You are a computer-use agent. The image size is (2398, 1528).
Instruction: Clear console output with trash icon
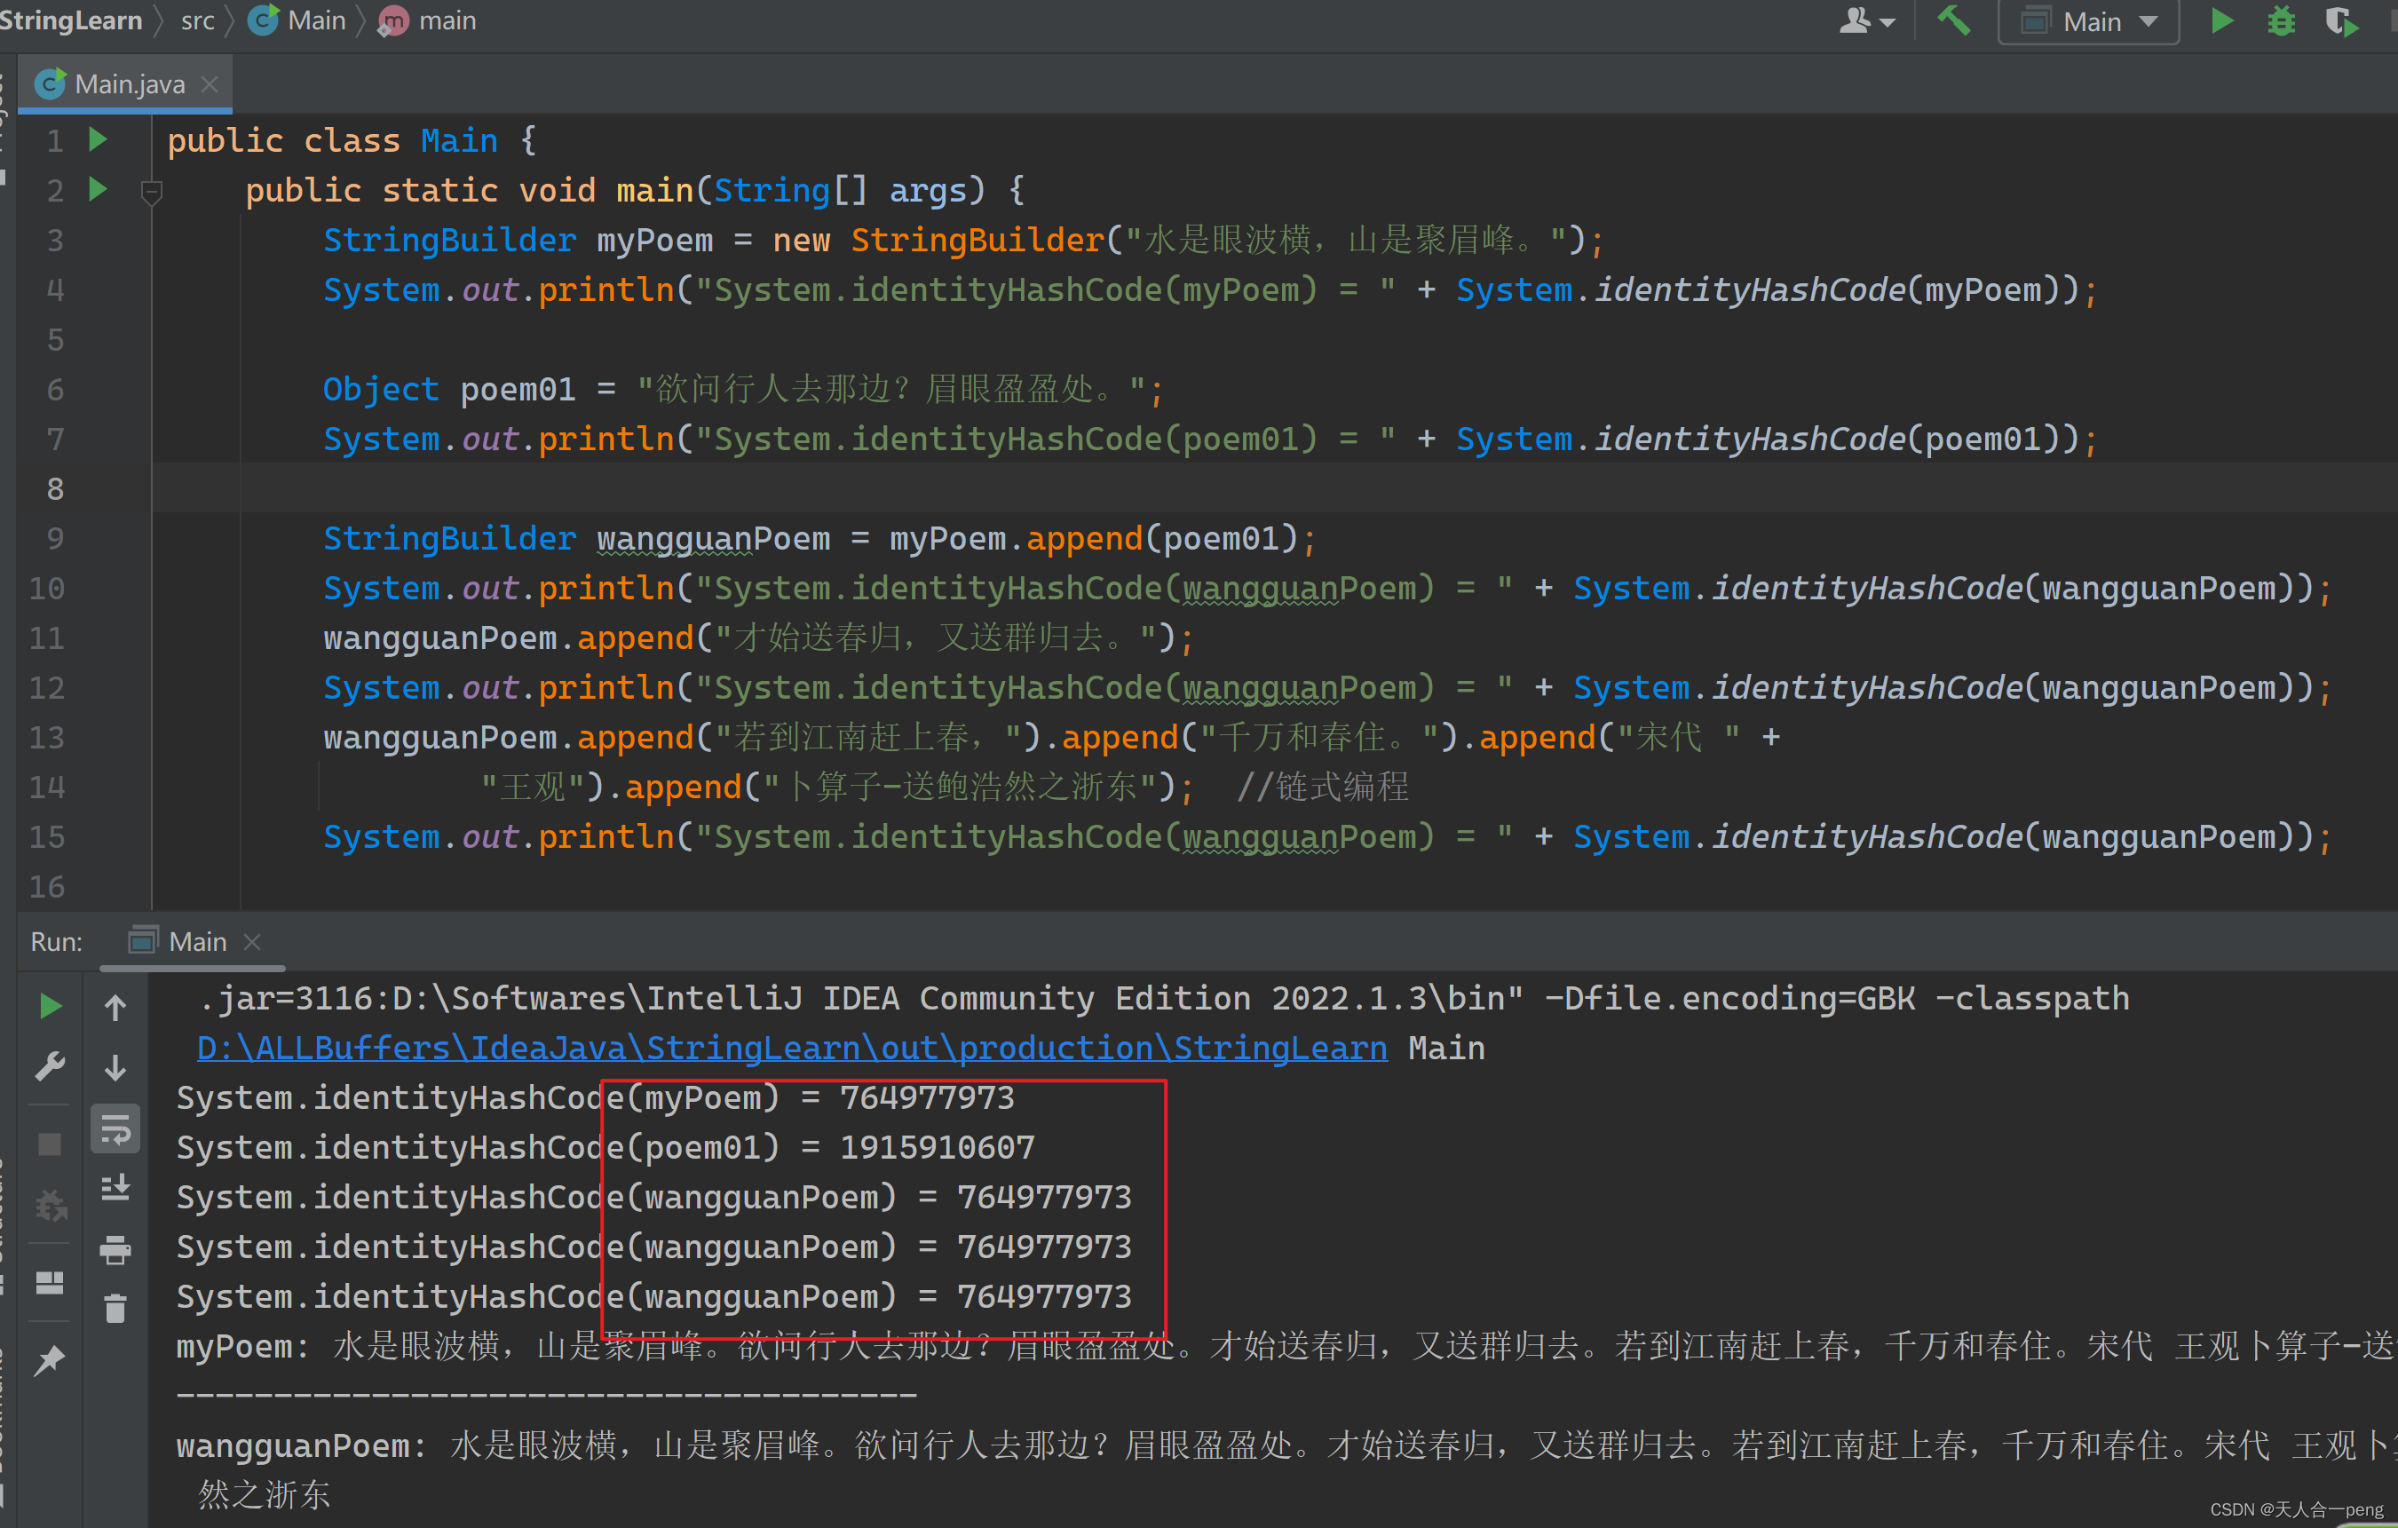[115, 1308]
